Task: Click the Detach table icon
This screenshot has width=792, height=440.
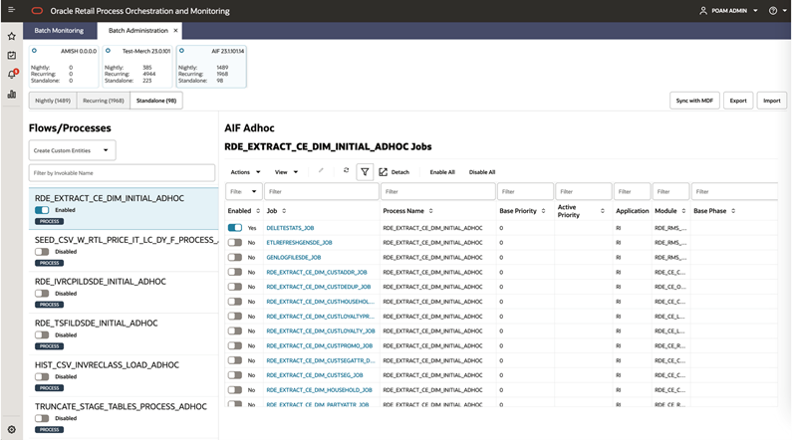Action: 383,172
